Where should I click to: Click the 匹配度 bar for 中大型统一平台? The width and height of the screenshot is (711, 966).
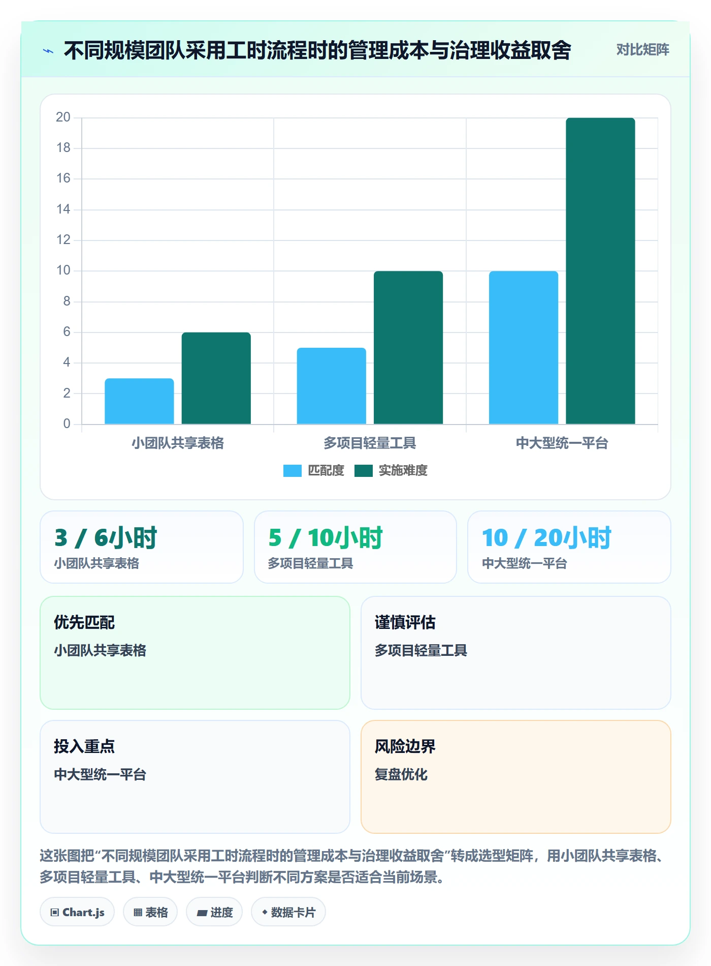(524, 348)
